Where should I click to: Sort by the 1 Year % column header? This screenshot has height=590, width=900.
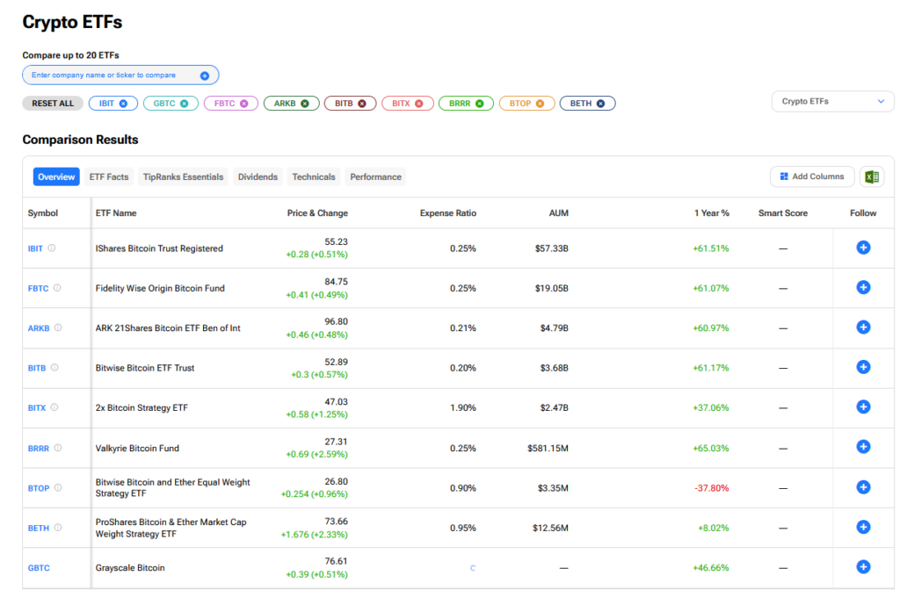[712, 213]
